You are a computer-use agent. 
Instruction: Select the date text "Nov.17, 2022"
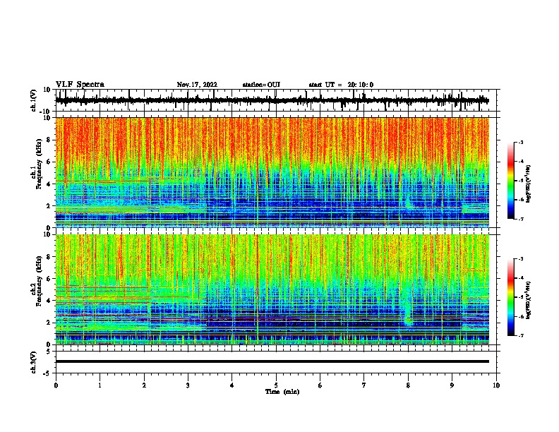coord(197,85)
